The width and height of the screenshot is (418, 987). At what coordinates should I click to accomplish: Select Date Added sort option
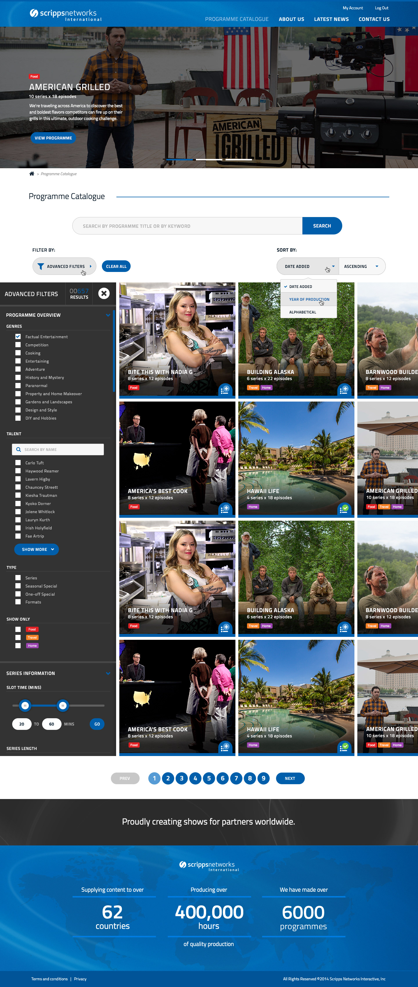coord(309,286)
